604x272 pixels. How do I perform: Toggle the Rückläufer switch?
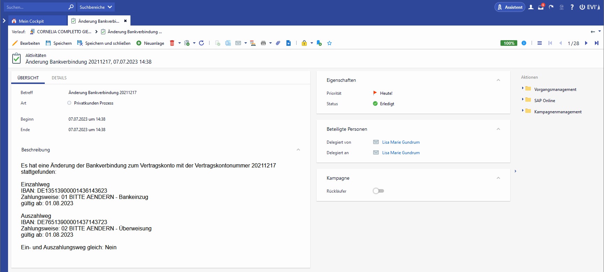[x=378, y=191]
